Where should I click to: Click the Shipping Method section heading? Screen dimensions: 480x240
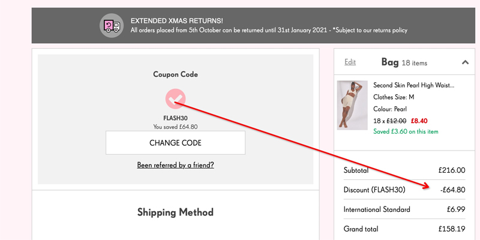[175, 212]
